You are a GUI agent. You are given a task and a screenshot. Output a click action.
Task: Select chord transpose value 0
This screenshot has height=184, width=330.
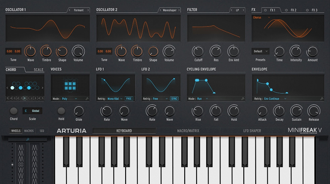pyautogui.click(x=25, y=98)
